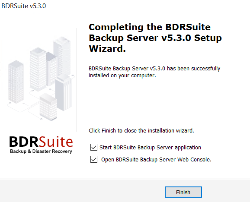Click the dark-roofed building in the illustration
This screenshot has height=202, width=250.
[51, 69]
